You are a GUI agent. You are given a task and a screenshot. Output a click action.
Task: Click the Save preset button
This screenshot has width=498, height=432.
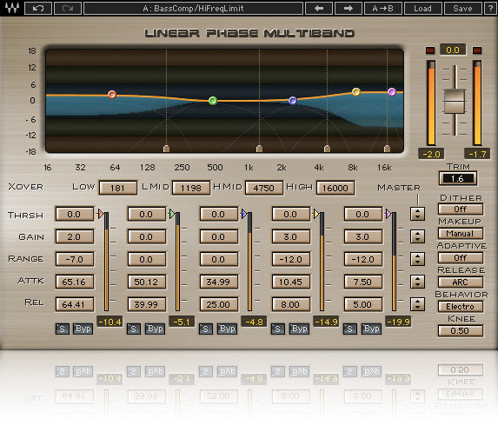462,9
